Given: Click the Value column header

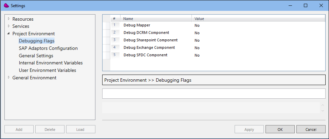Looking at the screenshot, I should (x=258, y=19).
